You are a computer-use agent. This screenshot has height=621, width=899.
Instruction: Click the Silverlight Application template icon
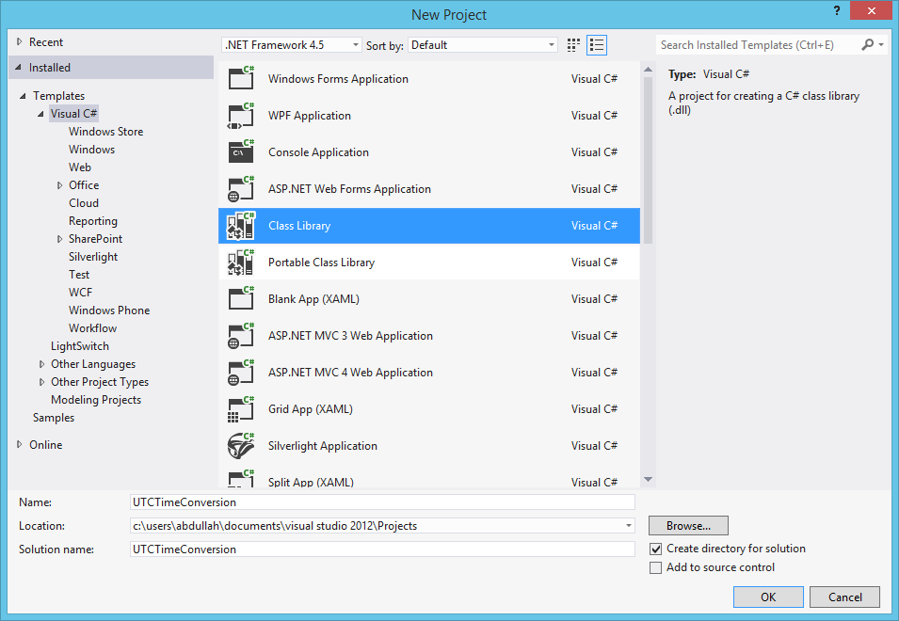pyautogui.click(x=241, y=446)
